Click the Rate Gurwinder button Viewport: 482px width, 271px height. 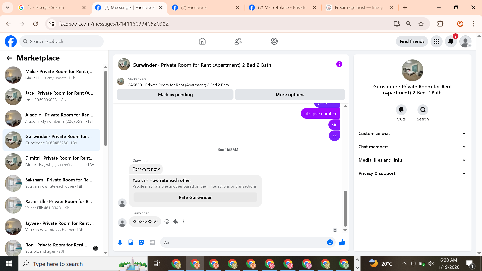195,197
